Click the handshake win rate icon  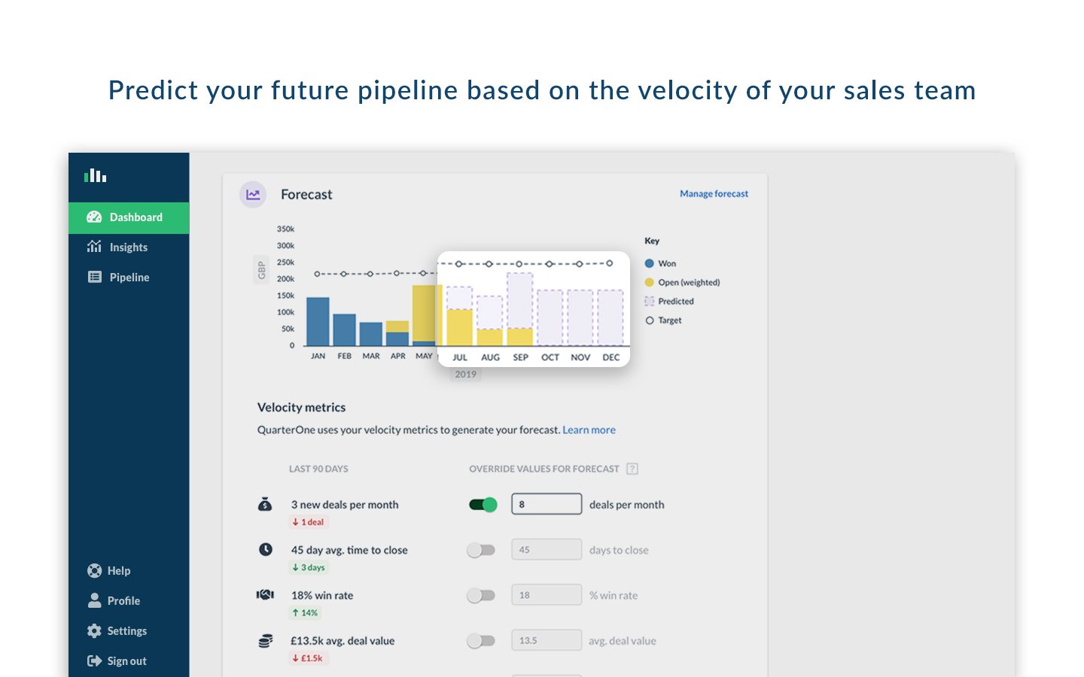click(265, 595)
